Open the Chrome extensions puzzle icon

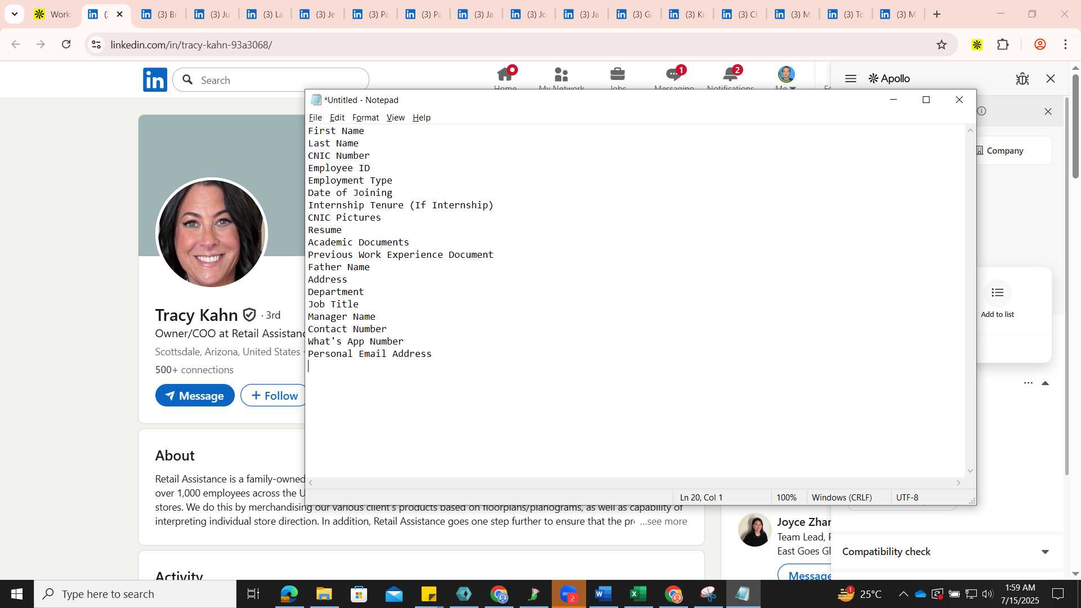pos(1003,44)
